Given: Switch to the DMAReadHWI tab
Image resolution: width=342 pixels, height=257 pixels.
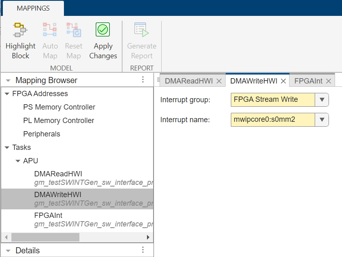Looking at the screenshot, I should click(x=189, y=81).
